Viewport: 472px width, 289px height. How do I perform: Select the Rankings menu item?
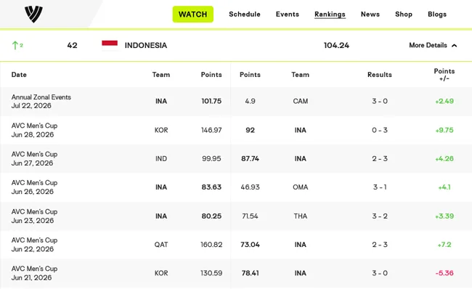330,14
